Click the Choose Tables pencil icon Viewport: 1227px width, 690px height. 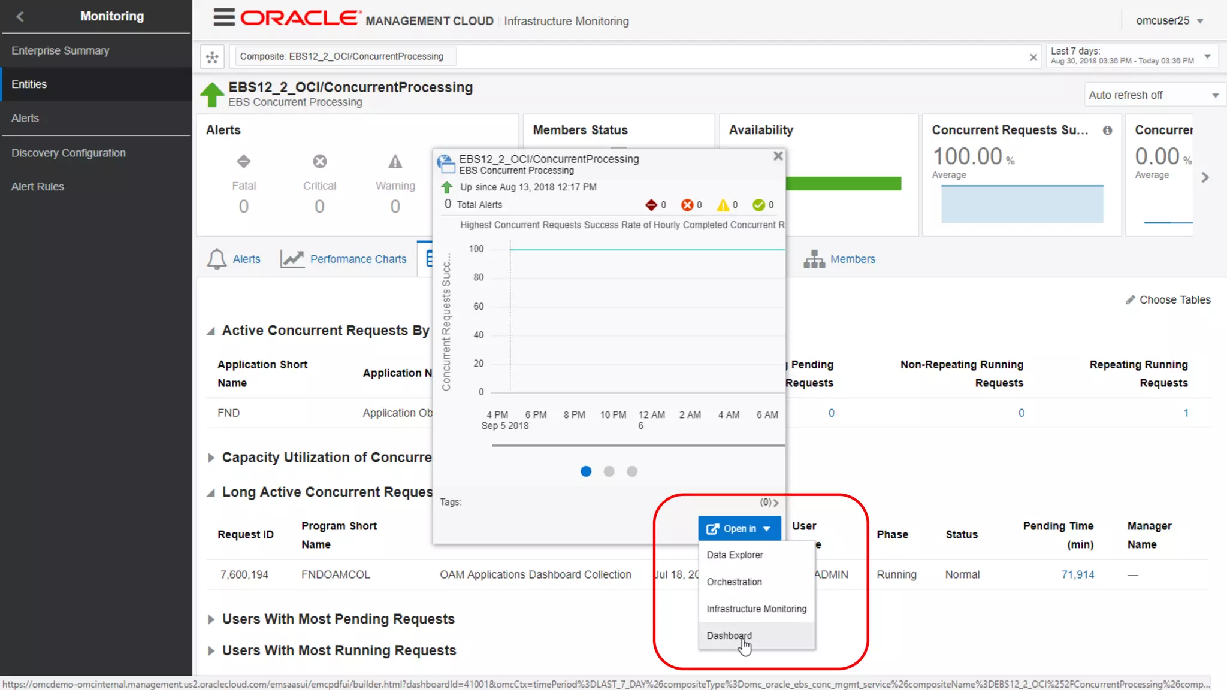(x=1130, y=300)
